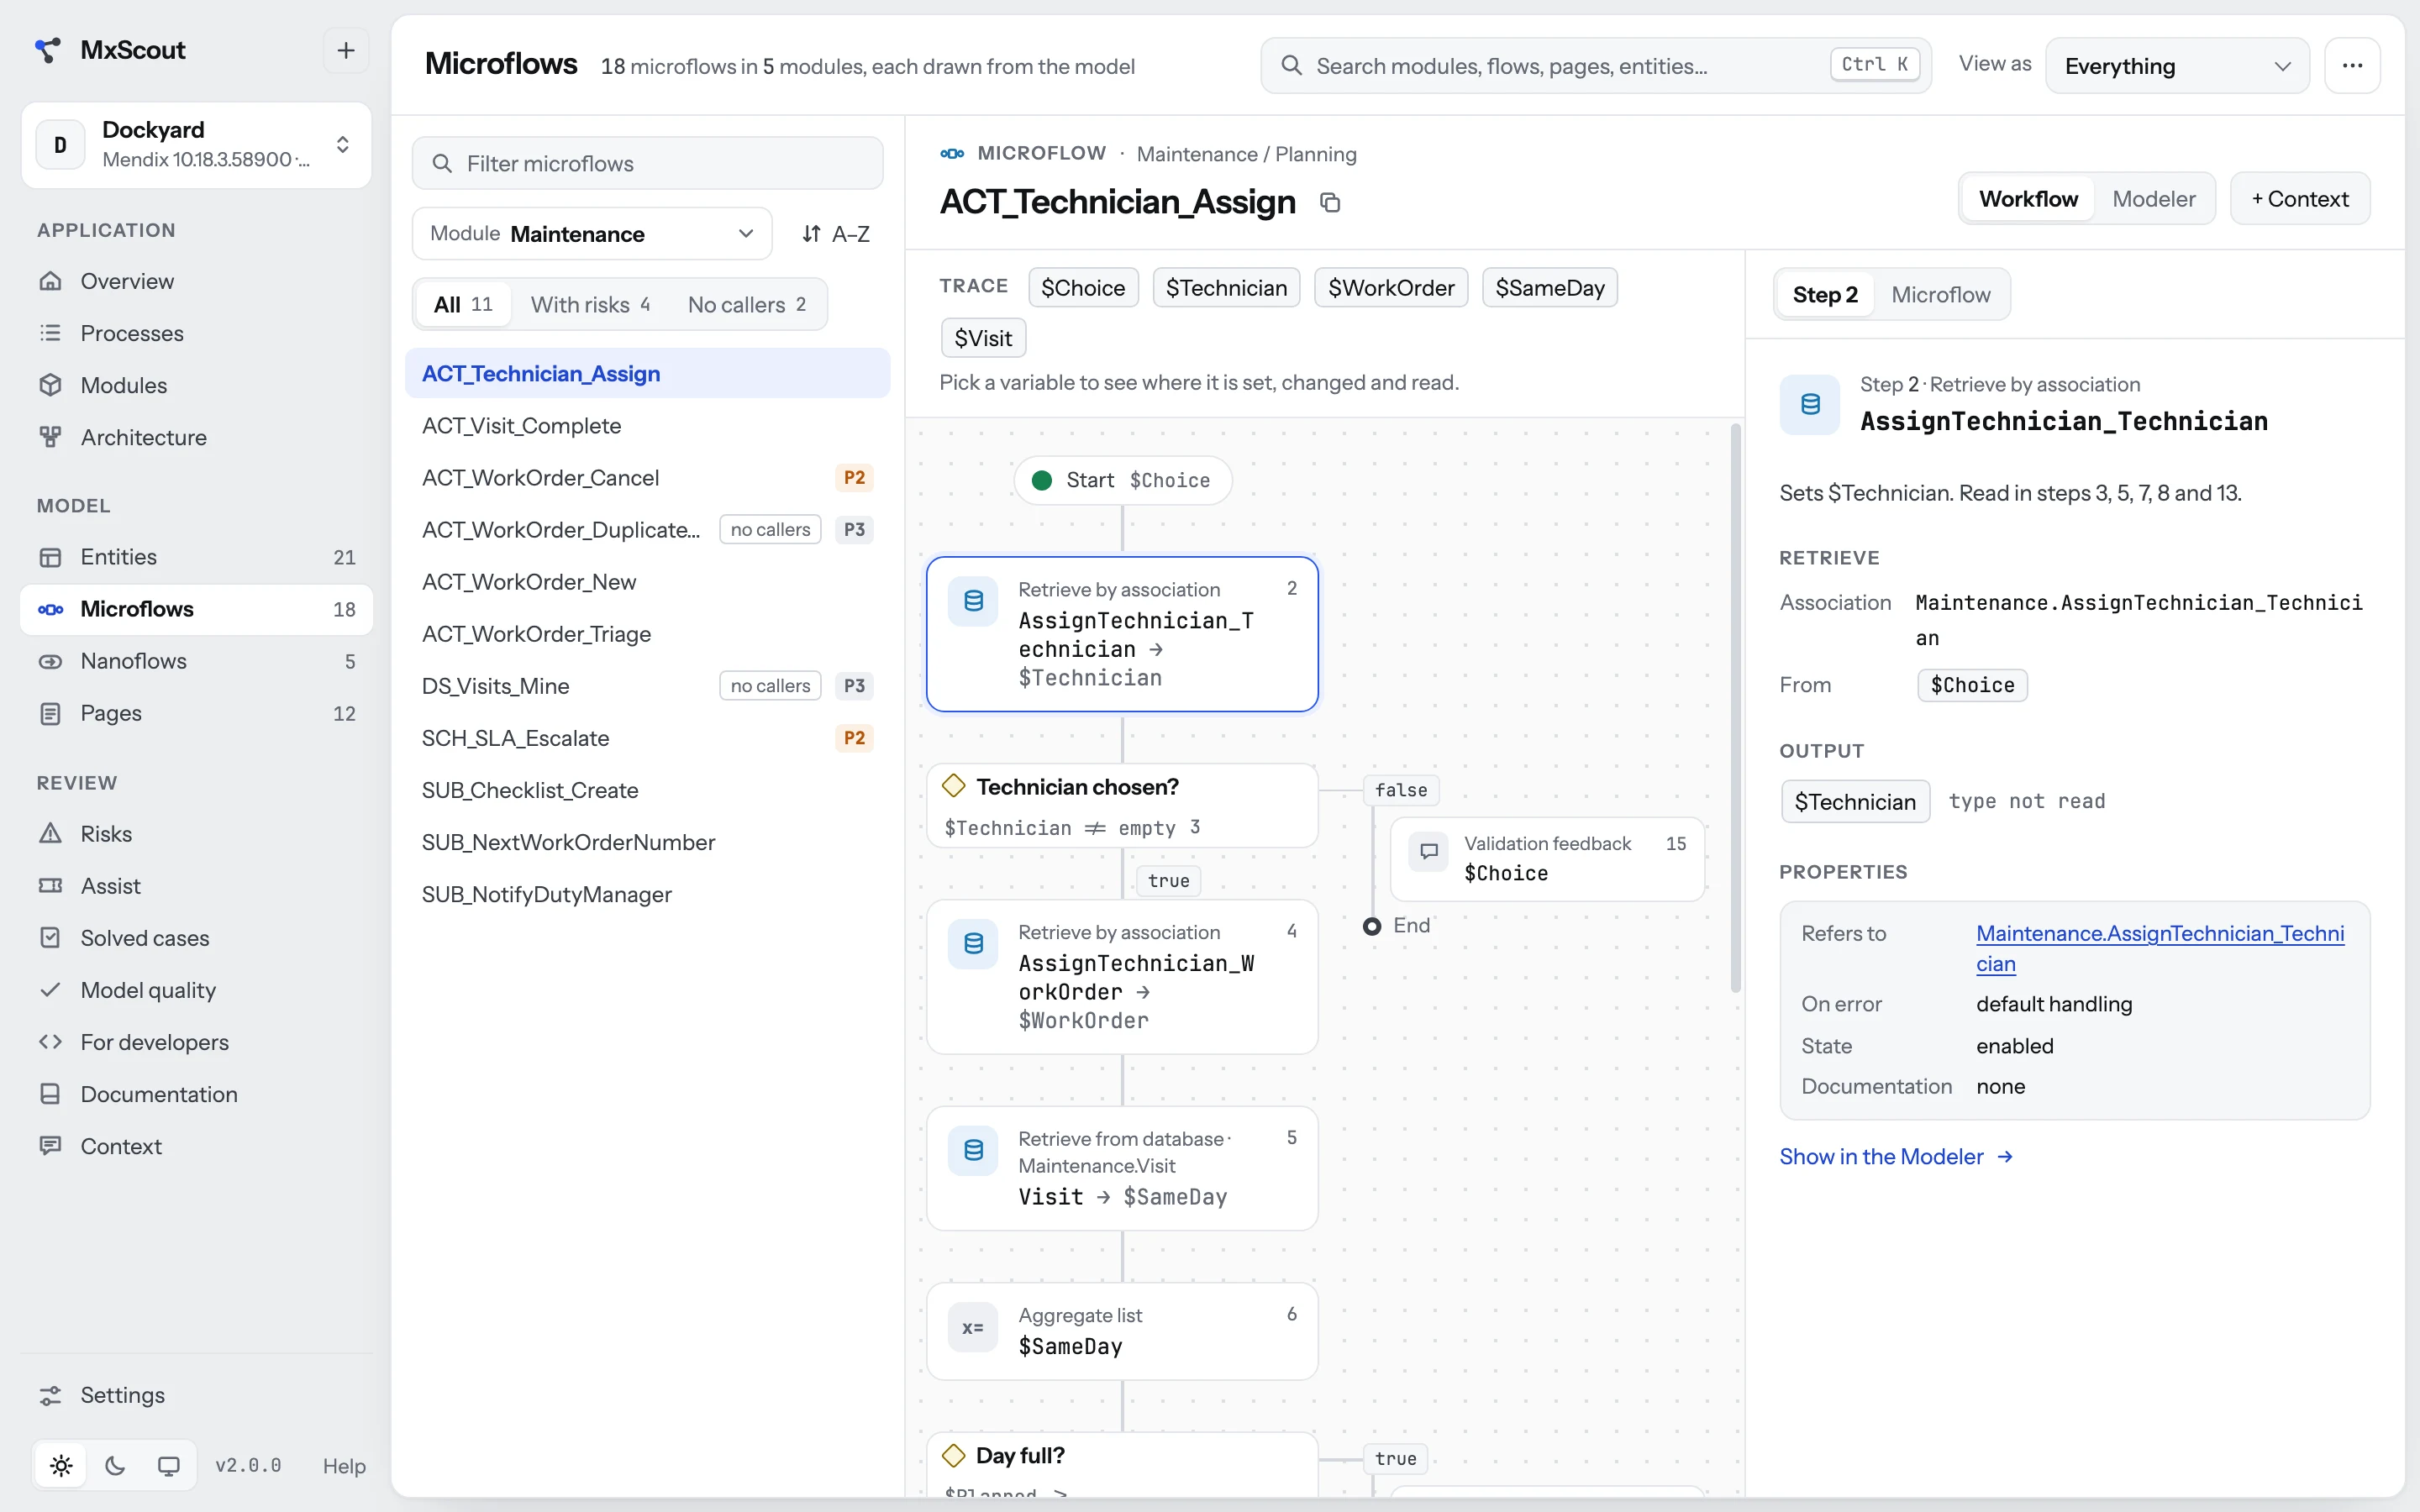This screenshot has height=1512, width=2420.
Task: Click the flow canvas vertical scrollbar
Action: (x=1735, y=708)
